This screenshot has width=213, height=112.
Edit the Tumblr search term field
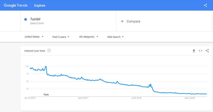point(68,21)
